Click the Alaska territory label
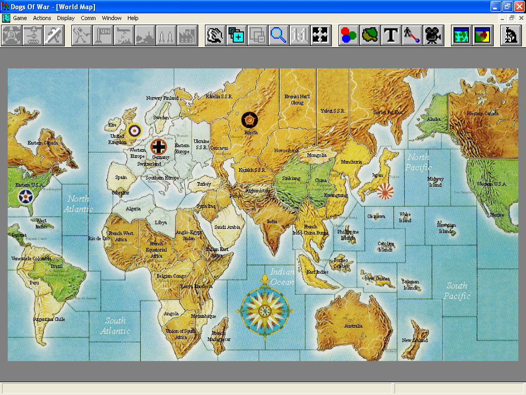Image resolution: width=526 pixels, height=395 pixels. [x=434, y=119]
